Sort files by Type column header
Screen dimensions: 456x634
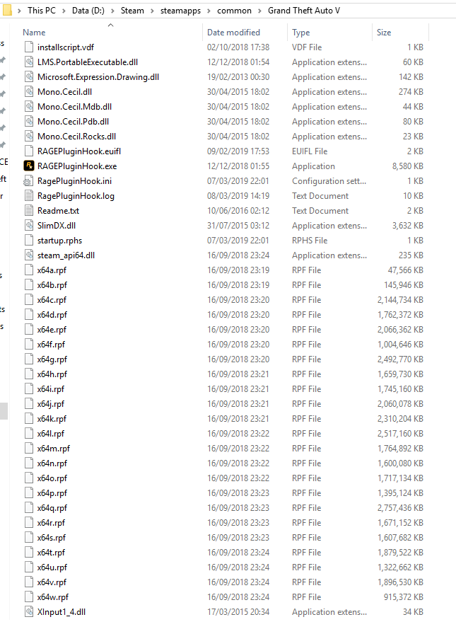pos(301,33)
